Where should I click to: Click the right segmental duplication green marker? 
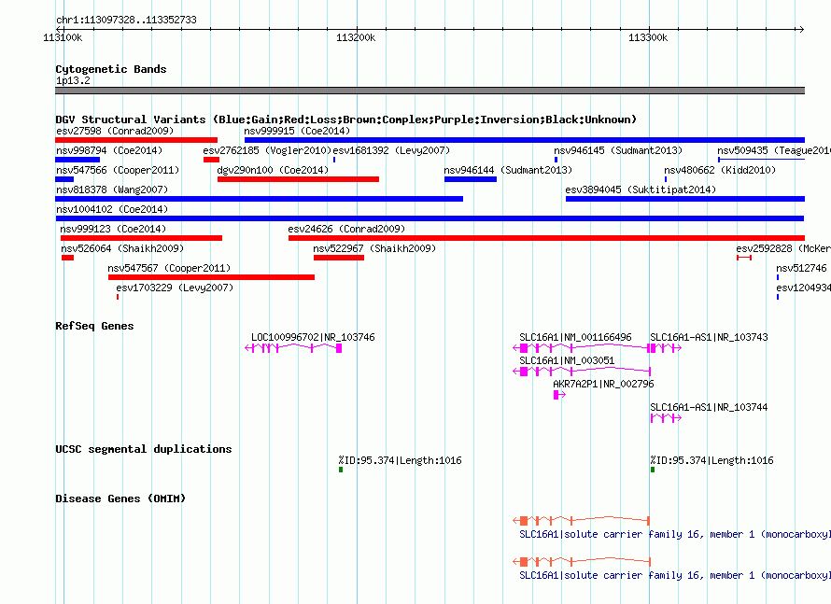coord(653,470)
